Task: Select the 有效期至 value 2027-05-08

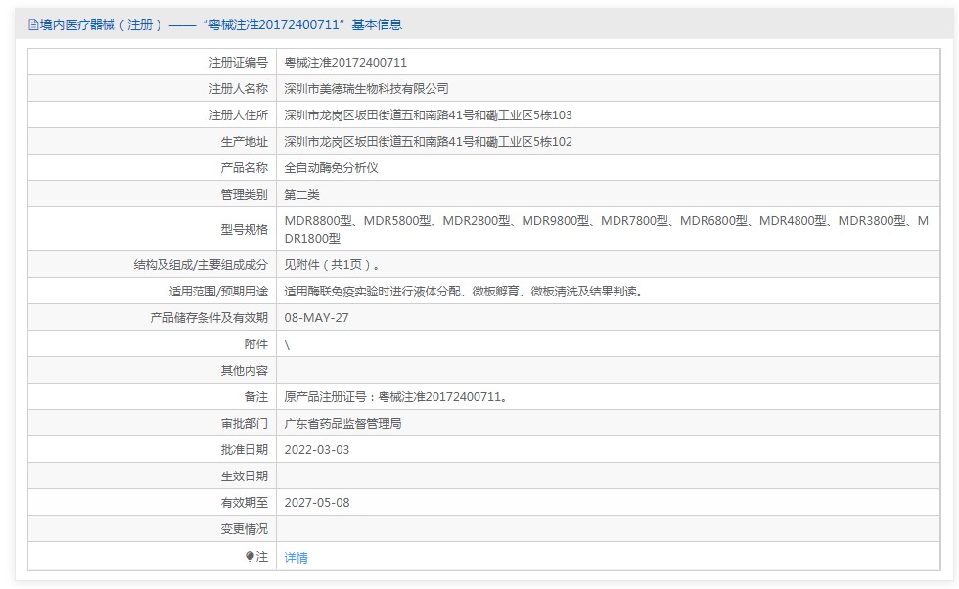Action: [x=317, y=502]
